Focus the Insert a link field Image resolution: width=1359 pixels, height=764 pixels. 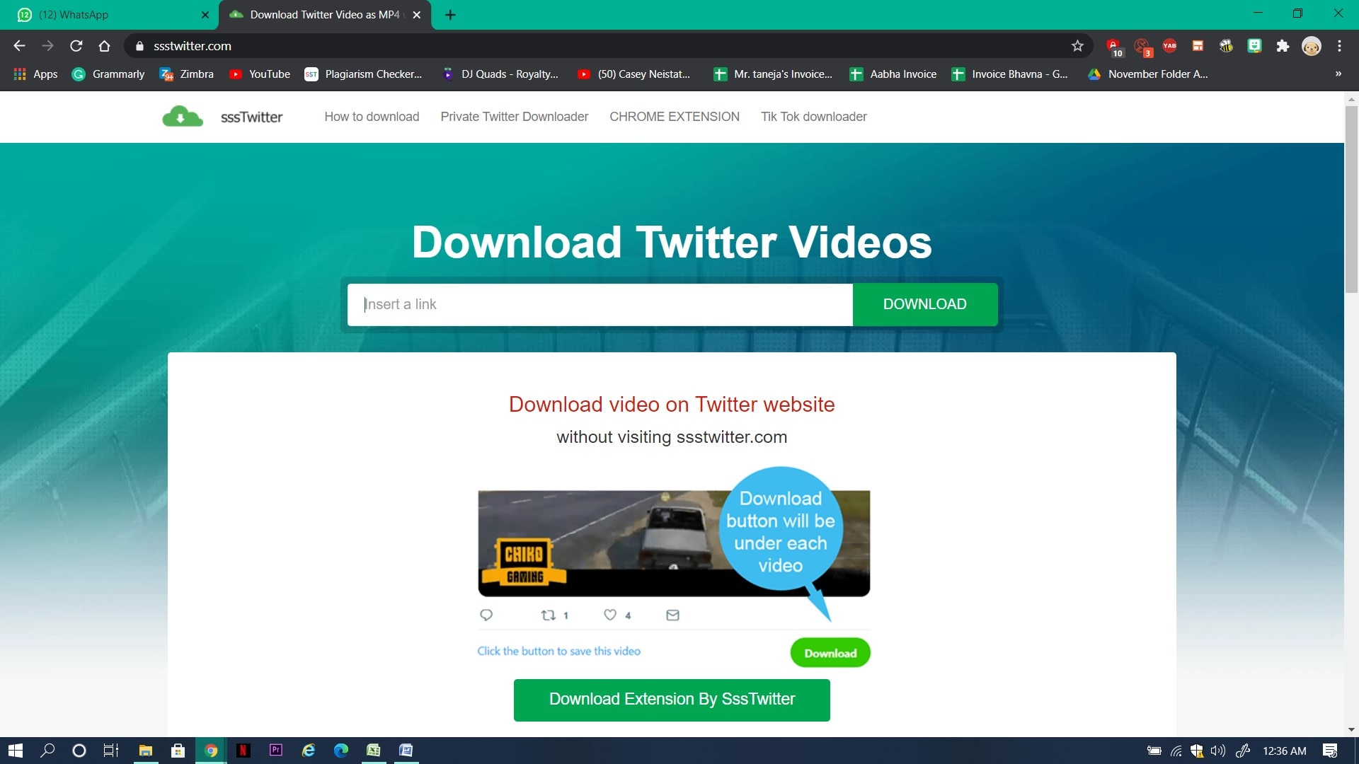click(600, 304)
